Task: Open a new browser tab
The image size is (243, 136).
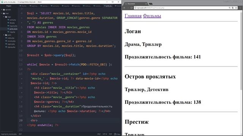Action: [151, 4]
